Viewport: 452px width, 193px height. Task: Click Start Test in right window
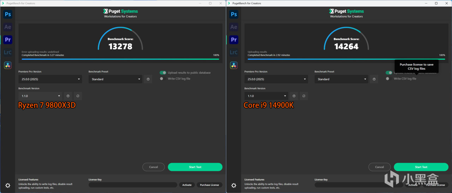point(421,167)
